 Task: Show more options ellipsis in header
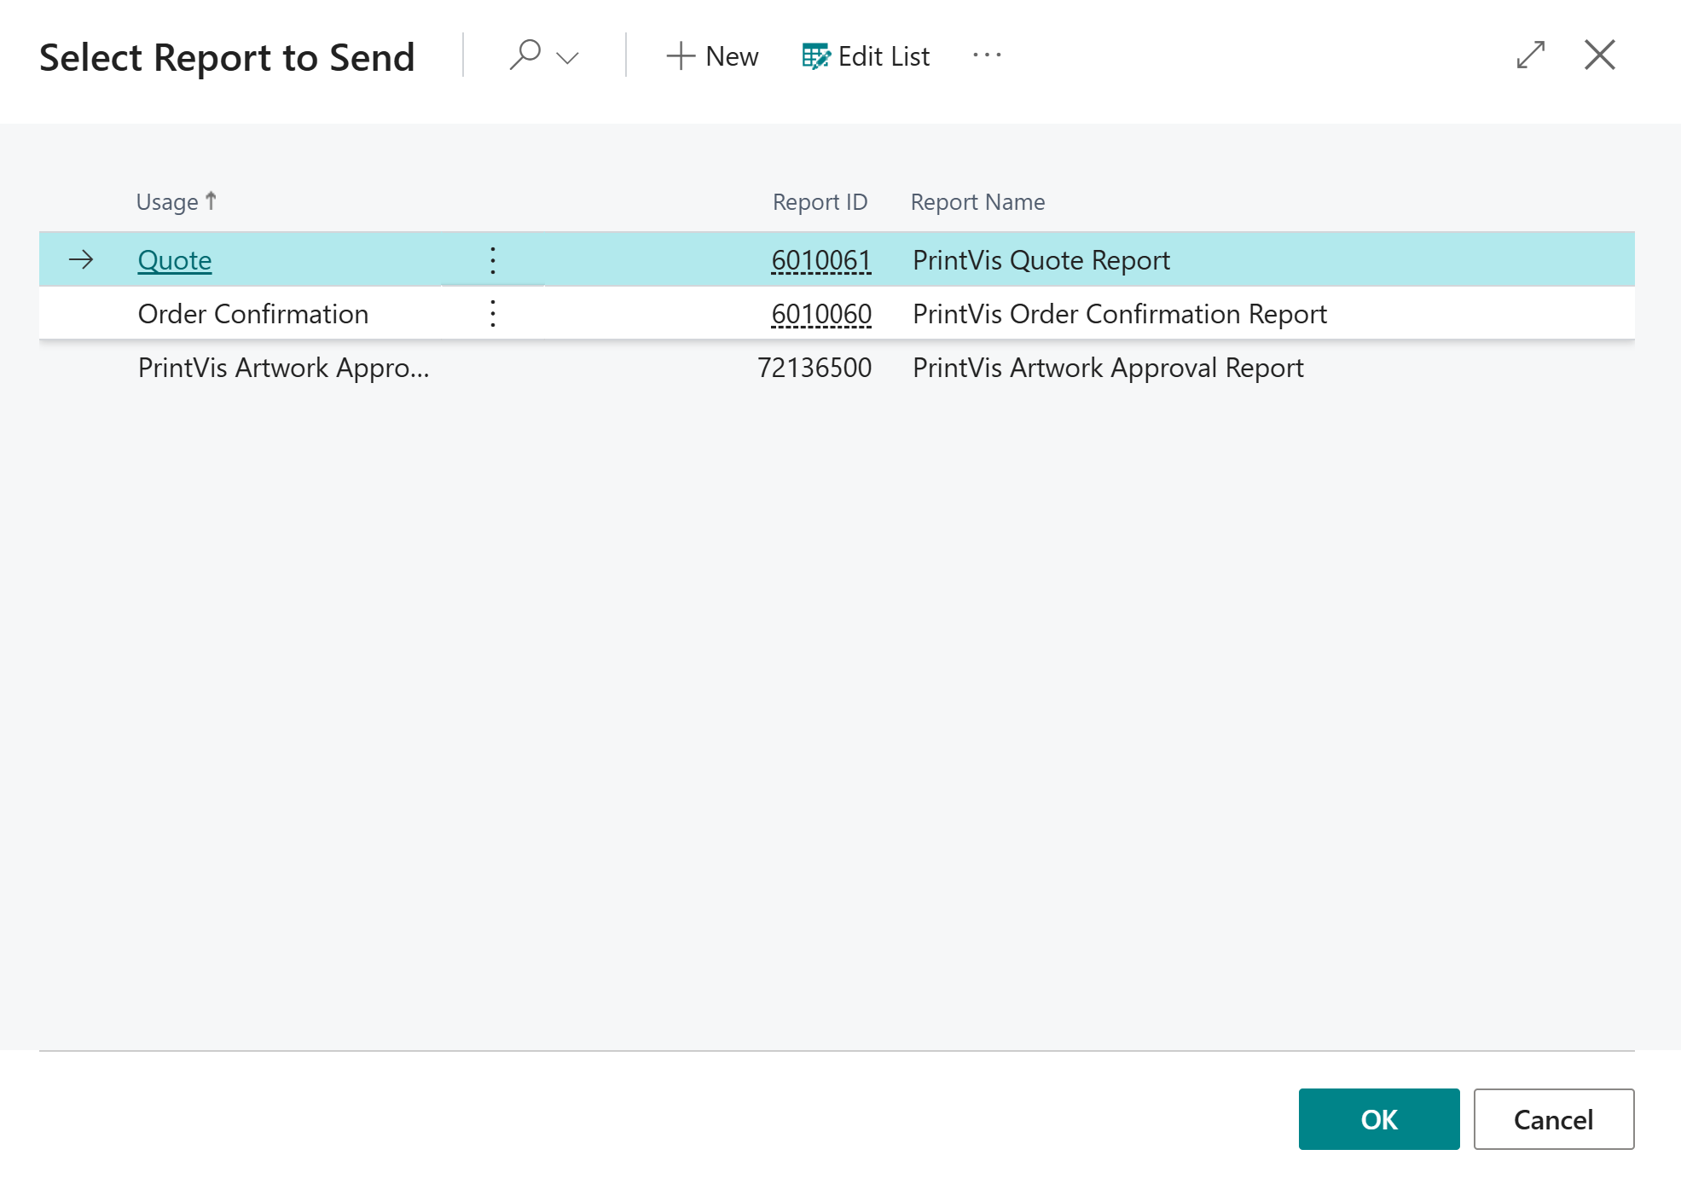[x=987, y=55]
